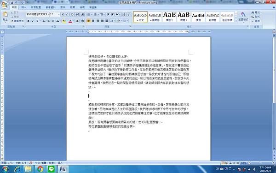276x173 pixels.
Task: Switch to the References (參考資料) tab
Action: (51, 7)
